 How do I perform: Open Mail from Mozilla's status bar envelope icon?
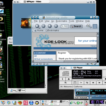click(x=37, y=64)
